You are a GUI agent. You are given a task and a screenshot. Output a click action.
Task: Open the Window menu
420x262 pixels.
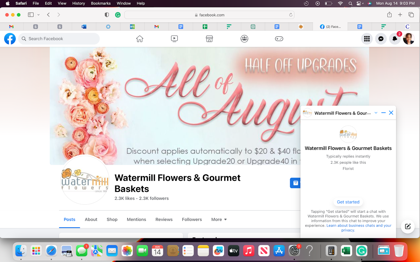[x=124, y=3]
